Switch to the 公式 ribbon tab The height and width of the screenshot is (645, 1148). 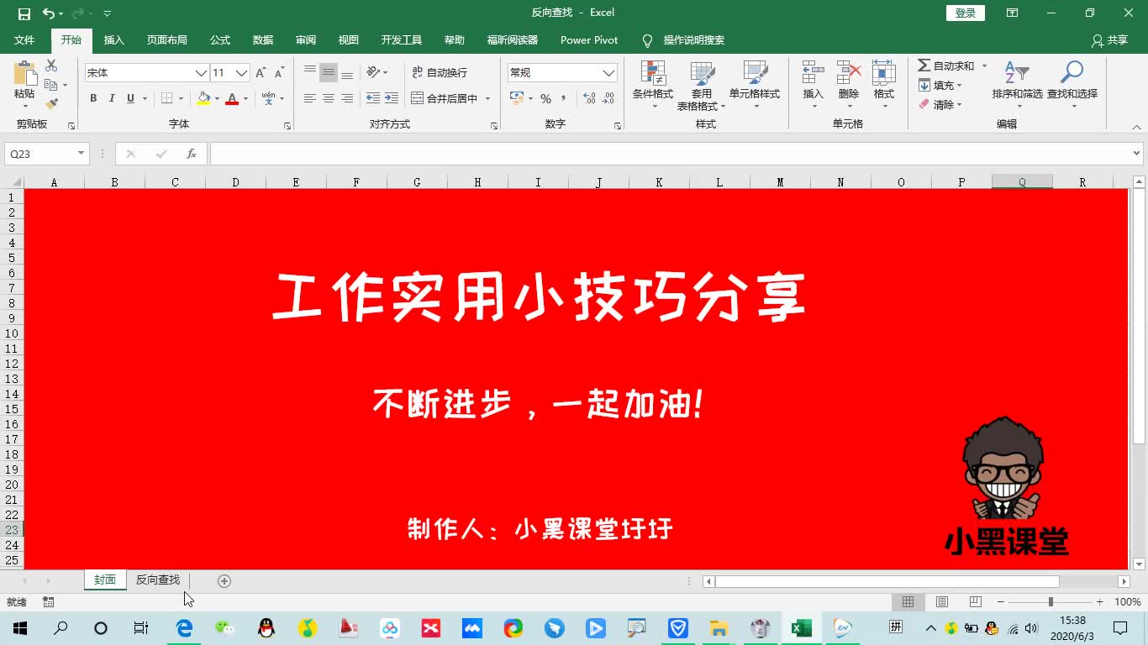click(x=219, y=39)
